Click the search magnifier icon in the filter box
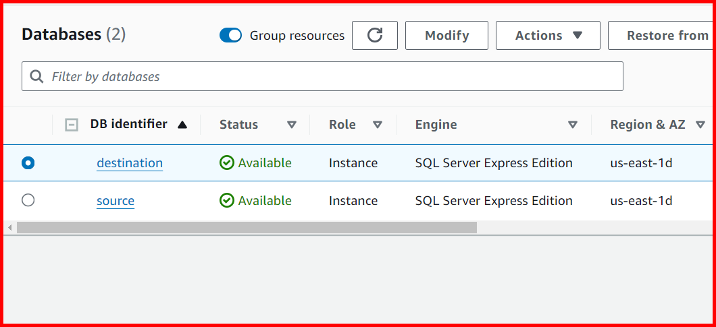The image size is (716, 327). tap(37, 76)
